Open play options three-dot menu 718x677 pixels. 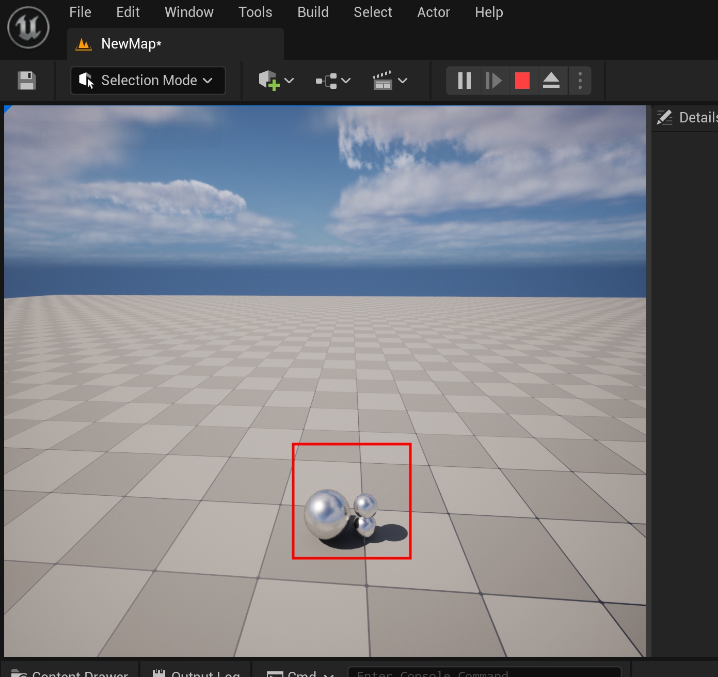click(580, 81)
